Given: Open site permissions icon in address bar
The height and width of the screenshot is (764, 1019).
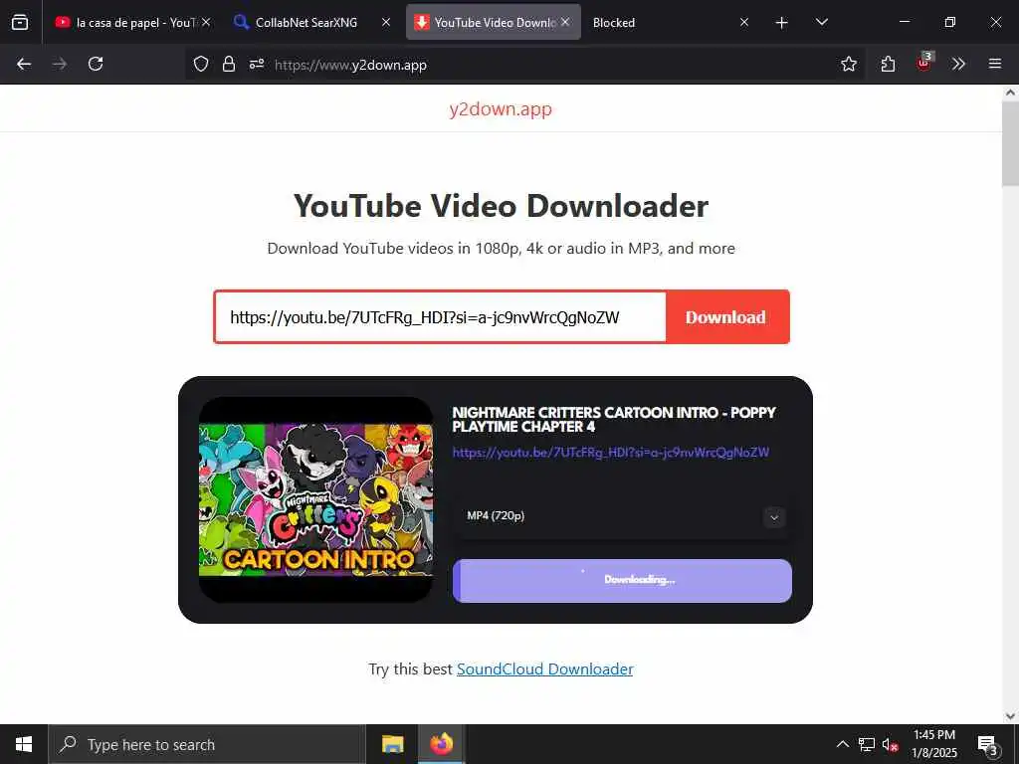Looking at the screenshot, I should (x=257, y=64).
